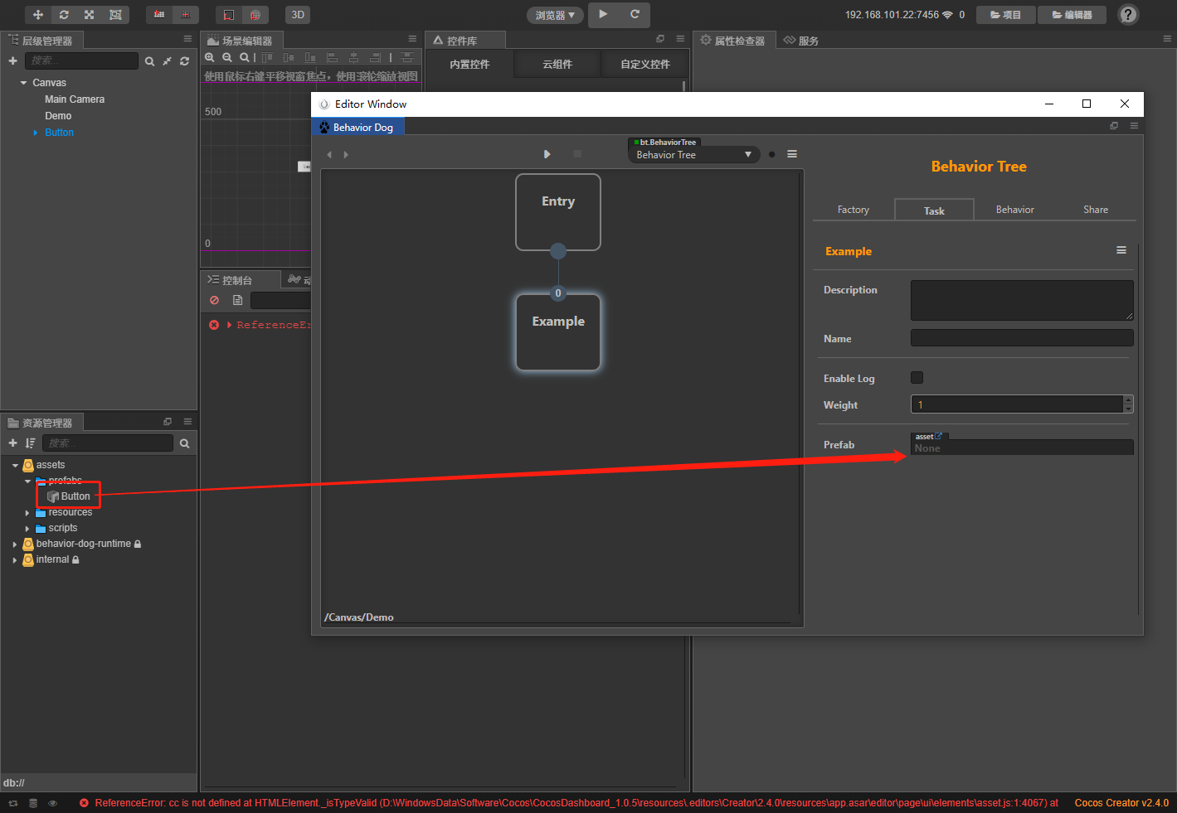The height and width of the screenshot is (813, 1177).
Task: Select the move transform tool
Action: click(38, 15)
